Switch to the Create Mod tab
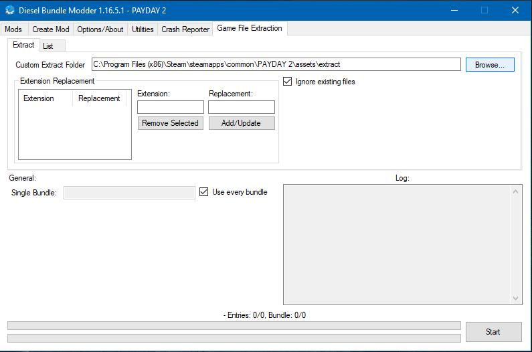532x352 pixels. 51,29
